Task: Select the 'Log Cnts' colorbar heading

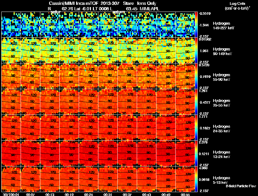Action: (237, 4)
